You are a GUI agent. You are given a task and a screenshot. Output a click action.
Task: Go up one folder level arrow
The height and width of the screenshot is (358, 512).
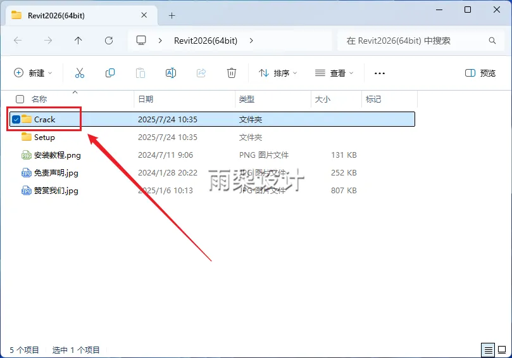pos(78,41)
